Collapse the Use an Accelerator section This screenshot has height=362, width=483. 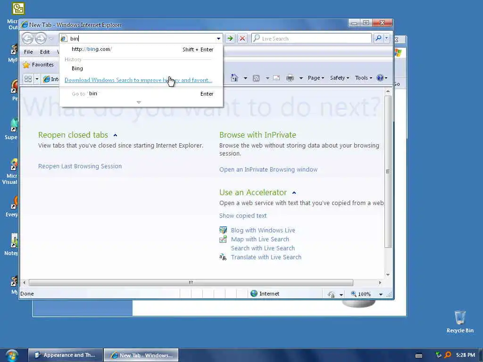[x=294, y=193]
